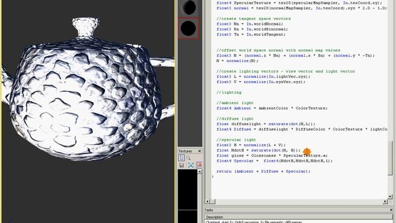Click the 'float3 Bn = In.worldBinormal;' line

[x=252, y=29]
